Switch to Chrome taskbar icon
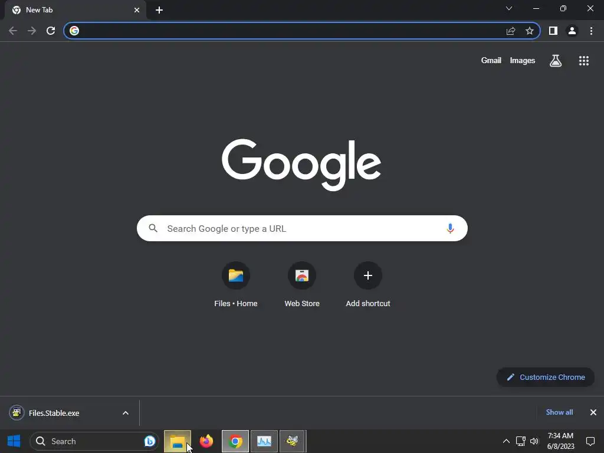 [235, 441]
